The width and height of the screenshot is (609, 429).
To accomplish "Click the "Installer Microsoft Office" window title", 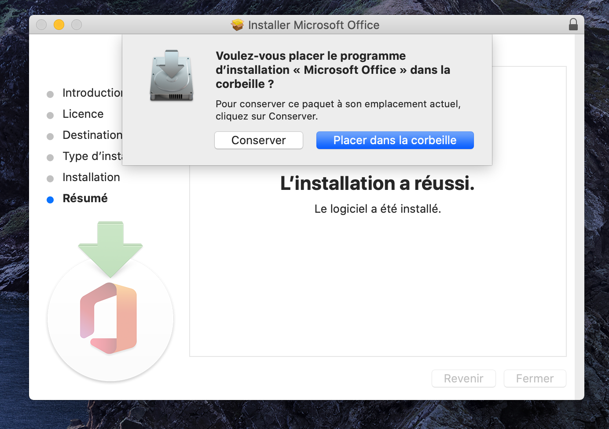I will 313,25.
